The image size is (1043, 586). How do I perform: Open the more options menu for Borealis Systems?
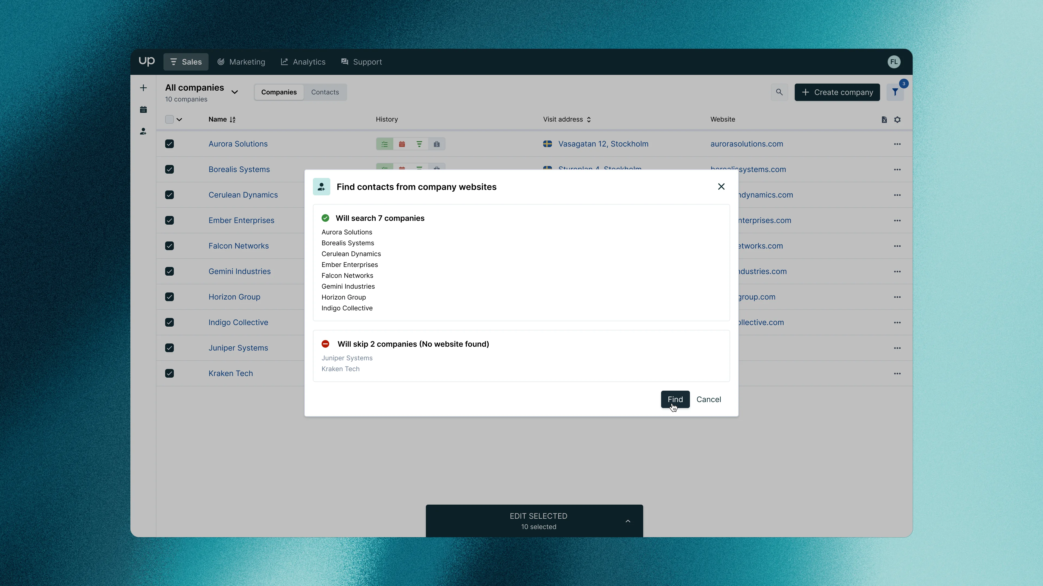click(x=897, y=170)
